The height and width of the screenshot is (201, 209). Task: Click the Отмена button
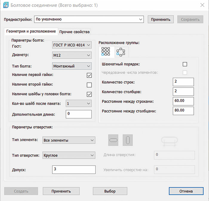point(186,191)
